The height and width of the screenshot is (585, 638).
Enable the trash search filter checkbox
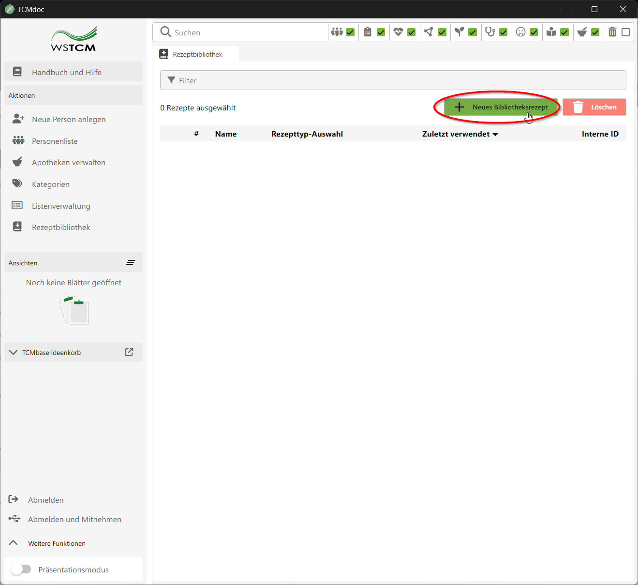(625, 32)
